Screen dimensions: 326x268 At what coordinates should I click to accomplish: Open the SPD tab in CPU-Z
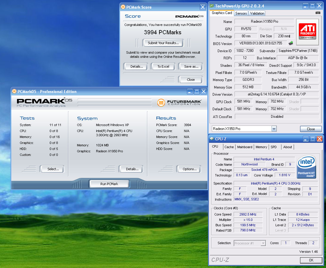(x=274, y=147)
